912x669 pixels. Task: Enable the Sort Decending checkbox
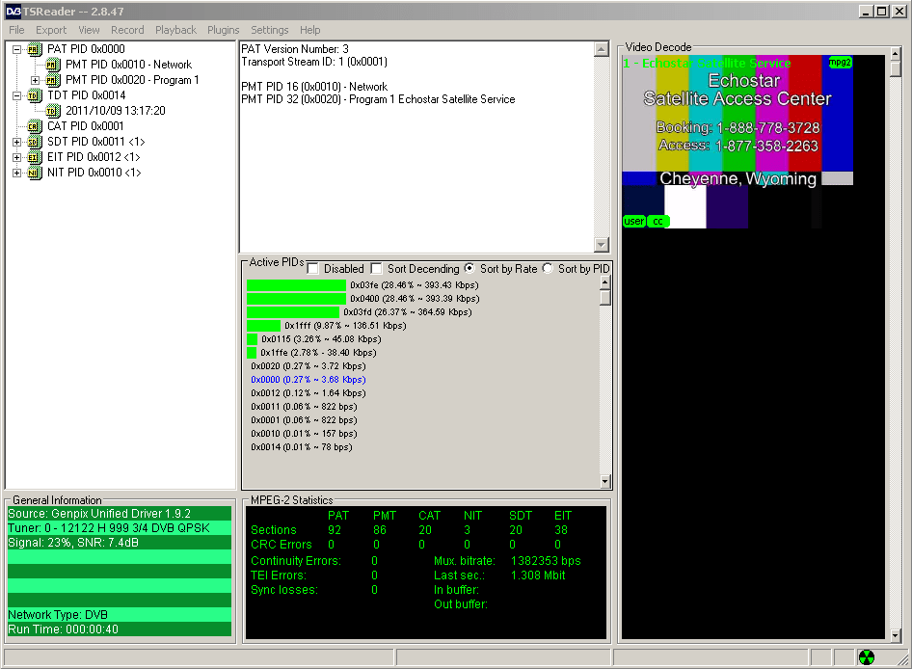(x=376, y=269)
